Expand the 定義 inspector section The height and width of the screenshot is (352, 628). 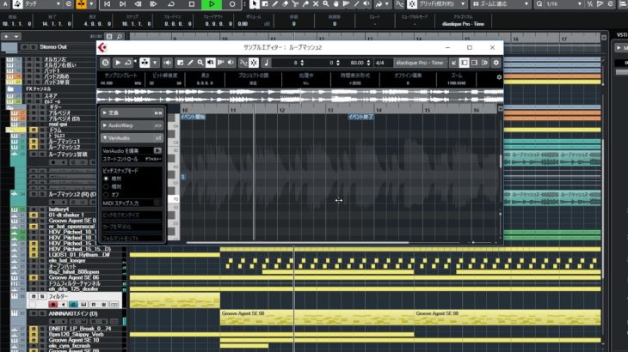(x=132, y=113)
